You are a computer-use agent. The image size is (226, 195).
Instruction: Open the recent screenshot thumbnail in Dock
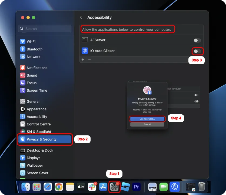coord(190,187)
